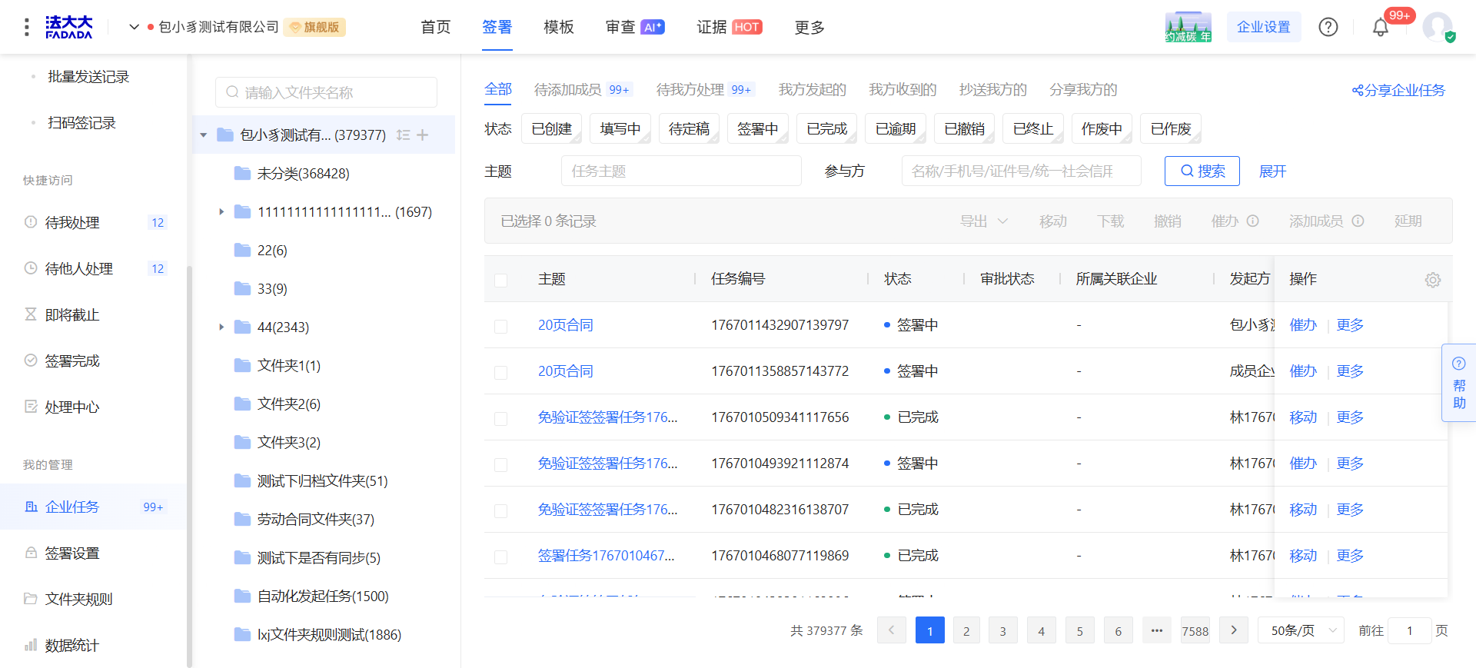Select checkbox for task 1767010509341117656

(500, 418)
